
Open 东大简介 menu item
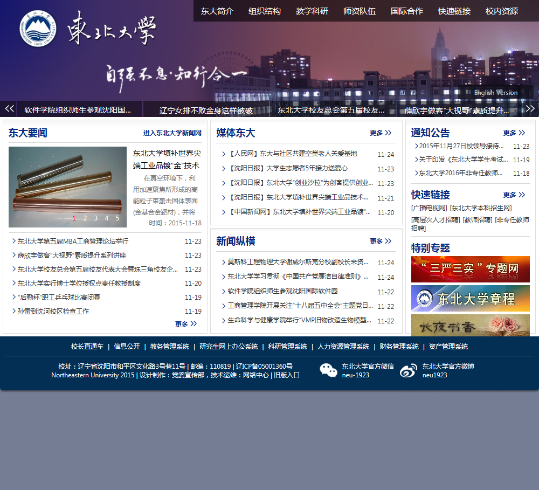point(217,11)
